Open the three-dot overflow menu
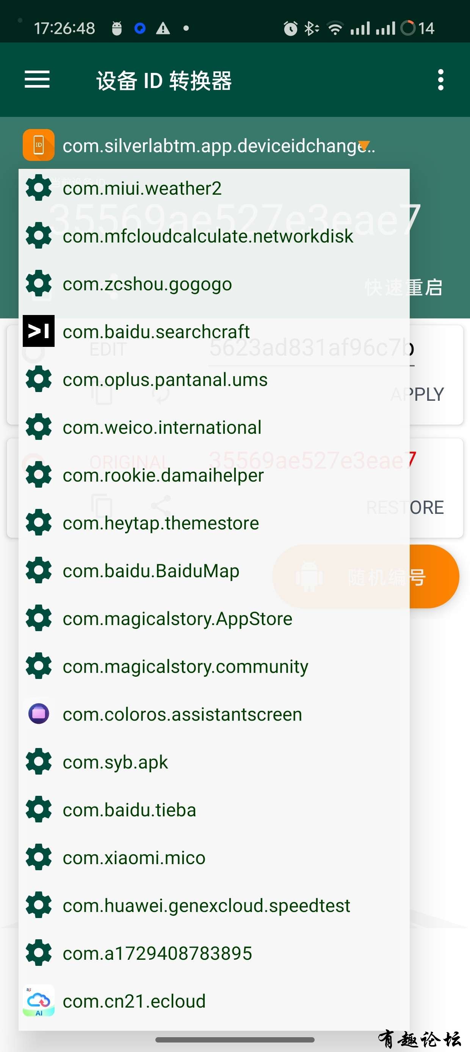Viewport: 470px width, 1052px height. pos(440,80)
